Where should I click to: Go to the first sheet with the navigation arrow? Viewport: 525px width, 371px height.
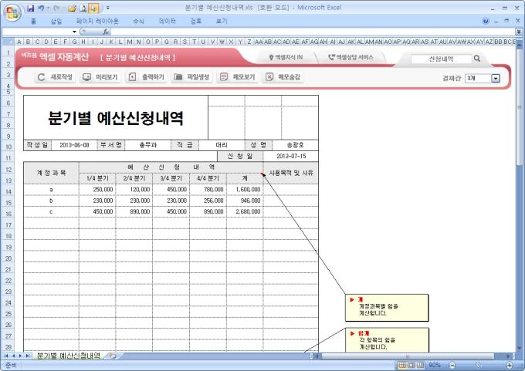coord(6,356)
